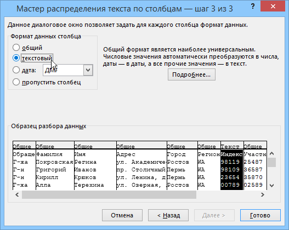
Task: Click the "Текст" column format header
Action: click(x=230, y=146)
